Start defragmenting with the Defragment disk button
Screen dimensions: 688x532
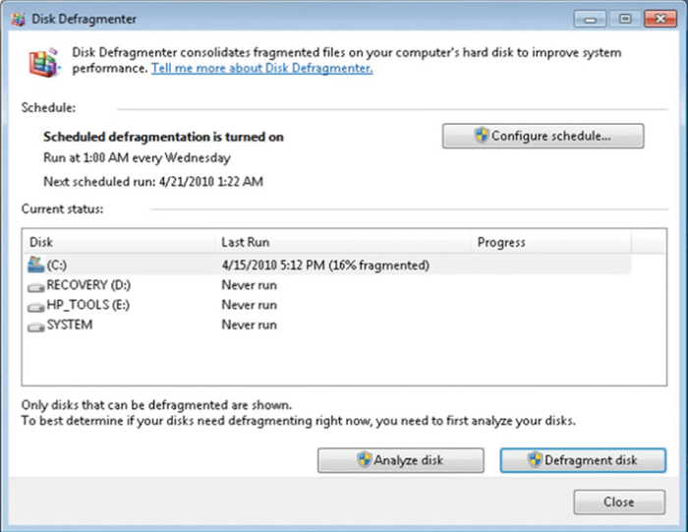pyautogui.click(x=585, y=460)
